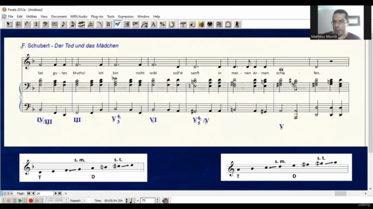Image resolution: width=373 pixels, height=209 pixels.
Task: Select the HyperScribe tool
Action: coord(82,24)
